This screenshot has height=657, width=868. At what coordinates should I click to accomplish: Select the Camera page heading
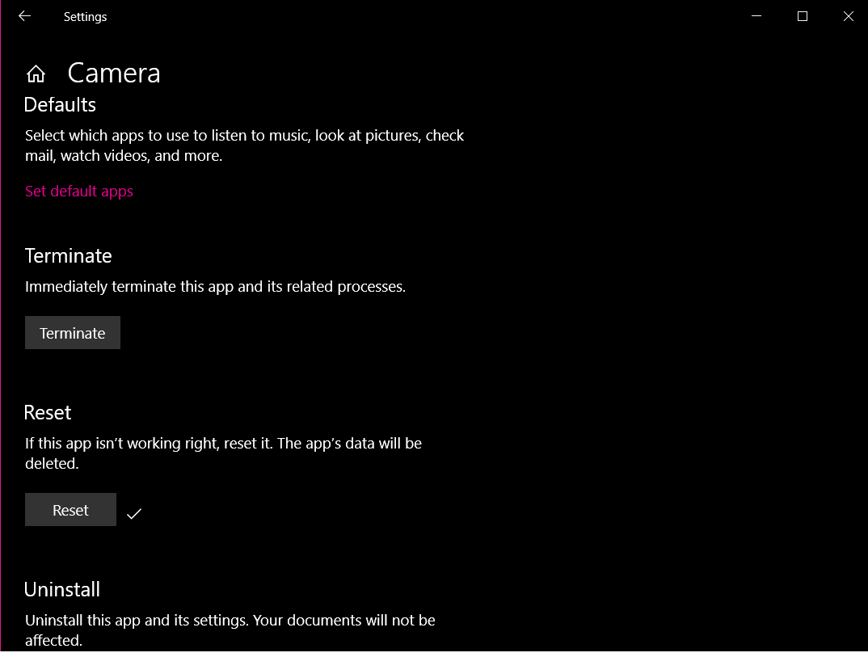(x=113, y=73)
